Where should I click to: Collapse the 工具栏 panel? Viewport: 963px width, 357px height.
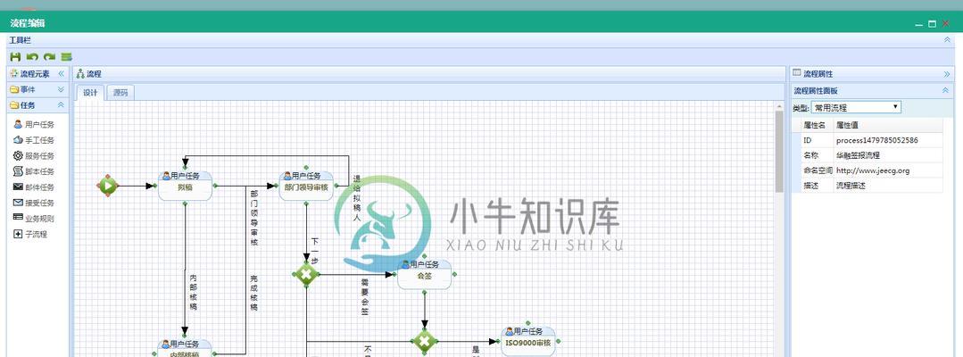(x=947, y=40)
